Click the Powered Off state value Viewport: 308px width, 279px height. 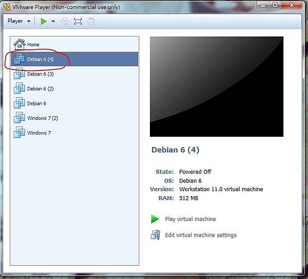coord(195,172)
